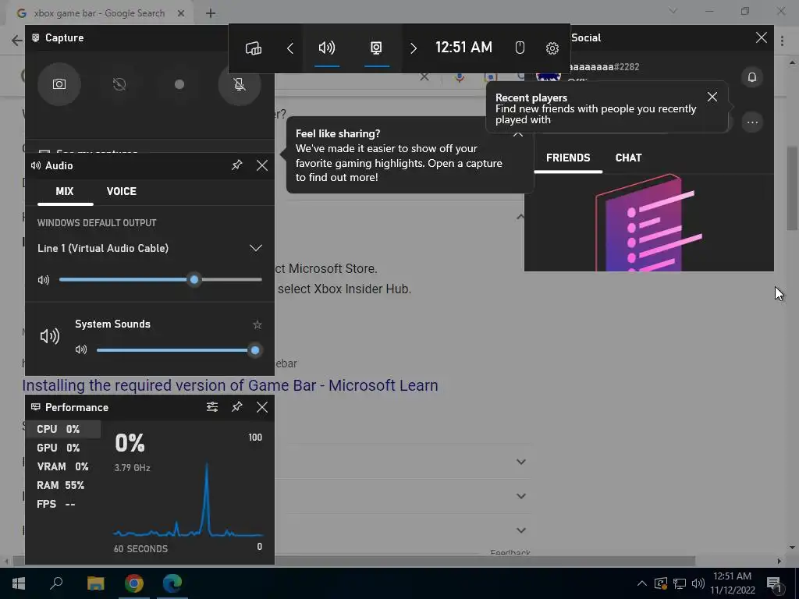Image resolution: width=799 pixels, height=599 pixels.
Task: Close the Performance widget
Action: (x=262, y=407)
